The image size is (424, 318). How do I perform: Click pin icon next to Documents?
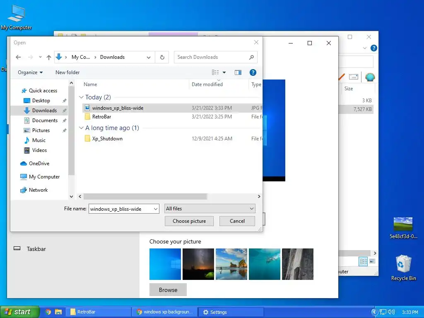pos(64,120)
